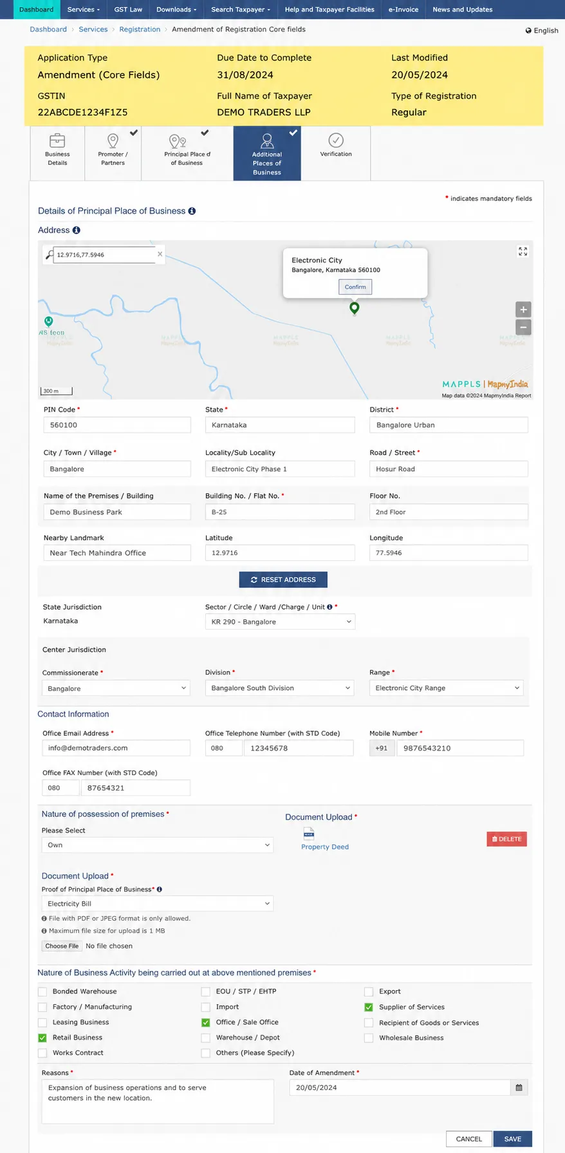Click the SAVE button
This screenshot has width=565, height=1153.
coord(513,1139)
